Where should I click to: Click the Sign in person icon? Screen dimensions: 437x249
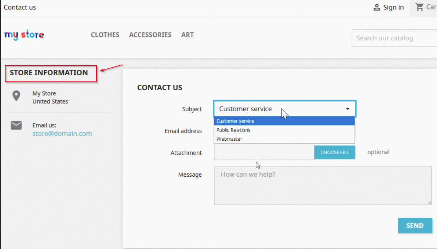click(377, 7)
